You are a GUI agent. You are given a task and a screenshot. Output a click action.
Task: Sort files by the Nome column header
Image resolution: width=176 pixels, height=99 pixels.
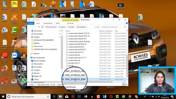[x=68, y=31]
